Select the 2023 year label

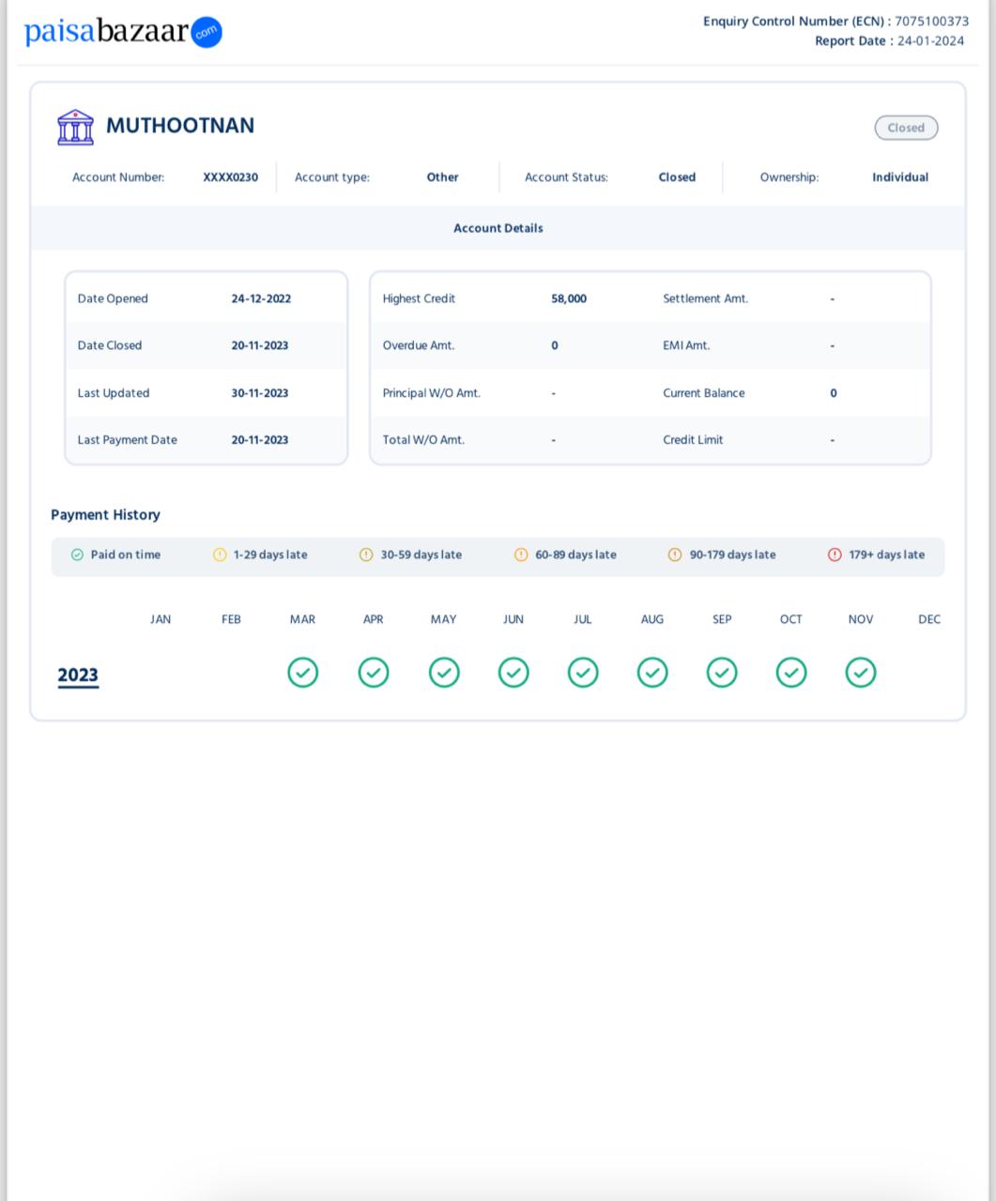(78, 676)
